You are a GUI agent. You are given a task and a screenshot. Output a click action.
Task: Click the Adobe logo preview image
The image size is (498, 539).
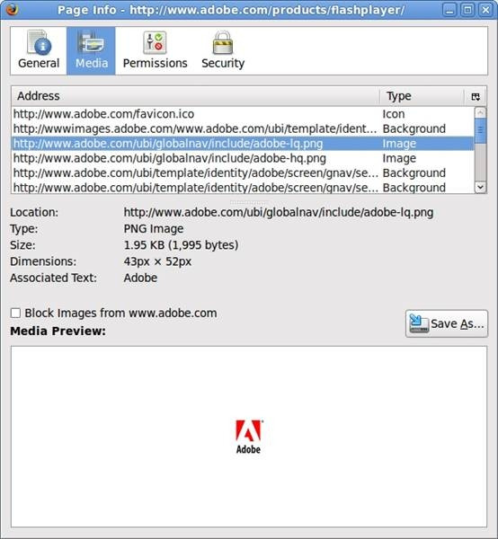248,437
